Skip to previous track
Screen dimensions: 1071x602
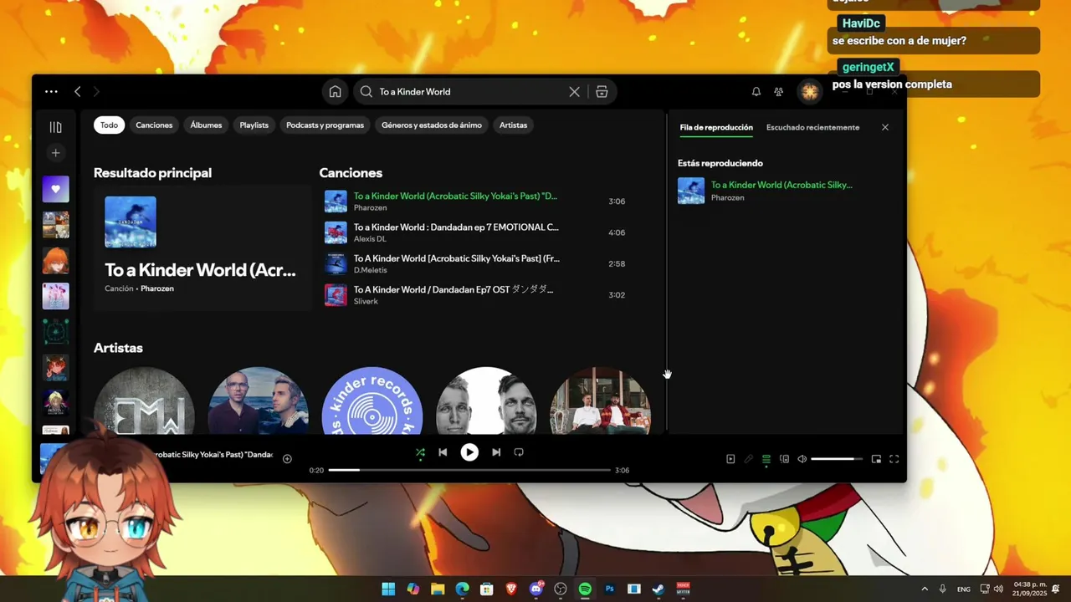click(443, 452)
